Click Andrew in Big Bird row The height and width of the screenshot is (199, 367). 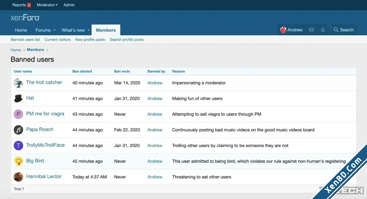[155, 161]
